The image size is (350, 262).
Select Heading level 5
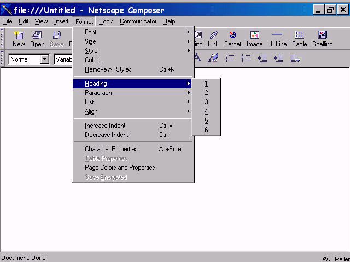pos(206,121)
